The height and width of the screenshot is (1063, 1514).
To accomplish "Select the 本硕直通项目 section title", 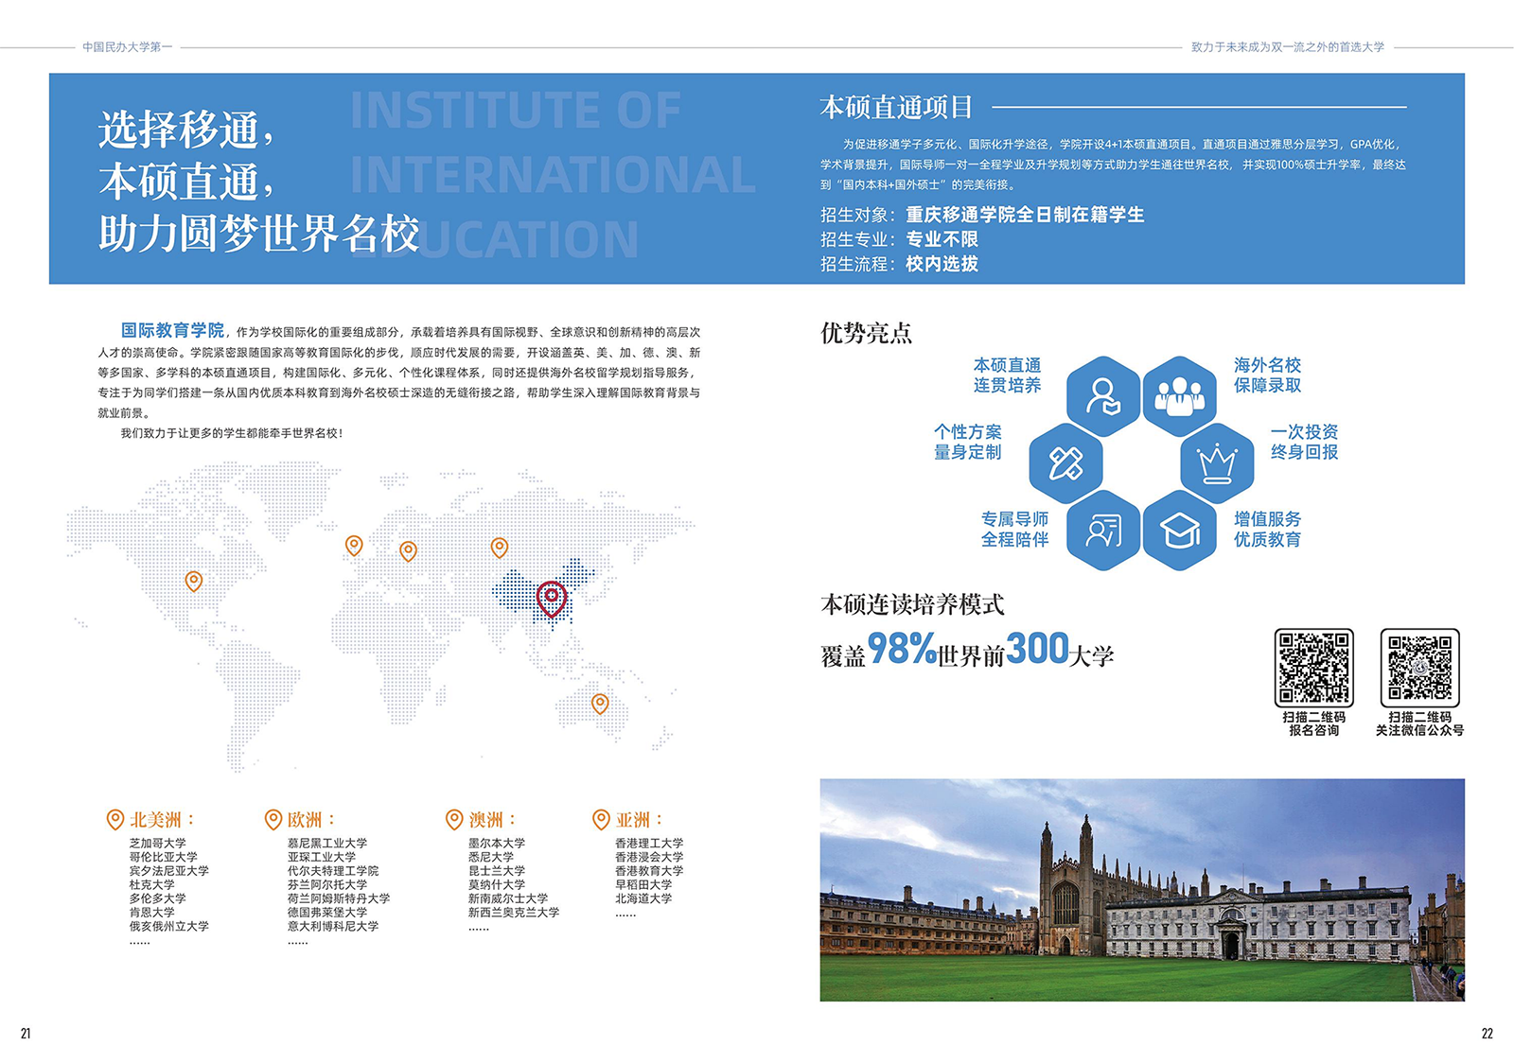I will 896,108.
